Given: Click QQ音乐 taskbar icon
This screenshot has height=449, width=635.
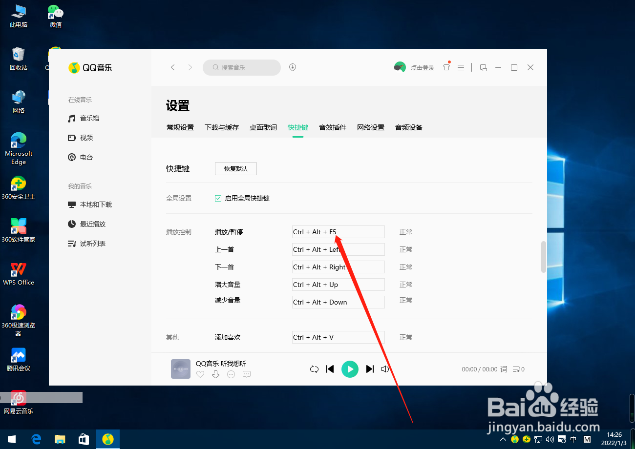Looking at the screenshot, I should (x=108, y=439).
